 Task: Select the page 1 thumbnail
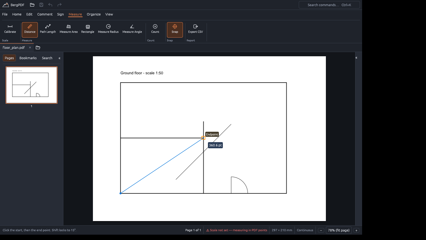[x=32, y=85]
